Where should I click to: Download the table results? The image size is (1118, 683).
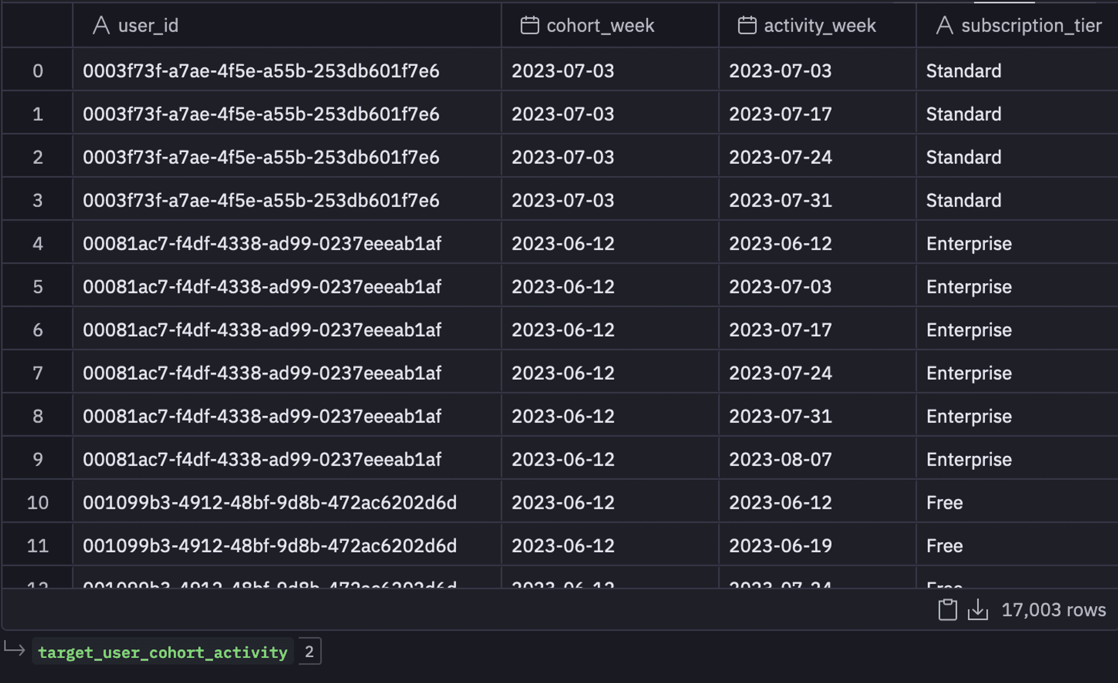pos(978,610)
